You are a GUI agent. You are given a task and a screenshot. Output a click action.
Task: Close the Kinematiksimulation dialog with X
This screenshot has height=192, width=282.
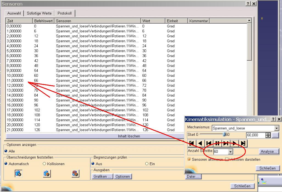[279, 119]
